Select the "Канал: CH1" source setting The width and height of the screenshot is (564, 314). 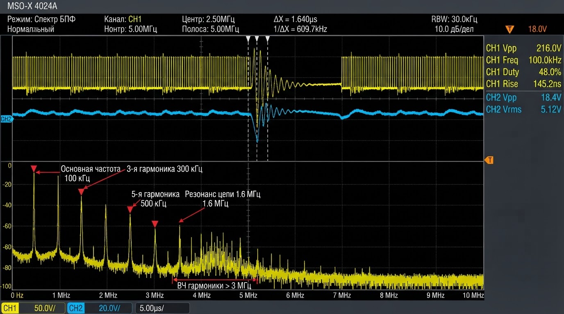point(123,19)
